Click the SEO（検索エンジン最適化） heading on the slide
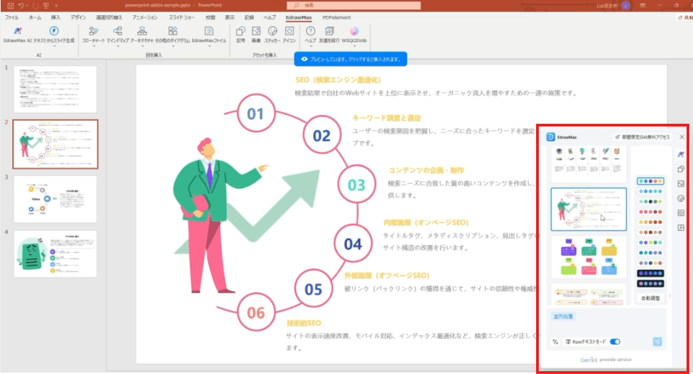693x374 pixels. [338, 80]
